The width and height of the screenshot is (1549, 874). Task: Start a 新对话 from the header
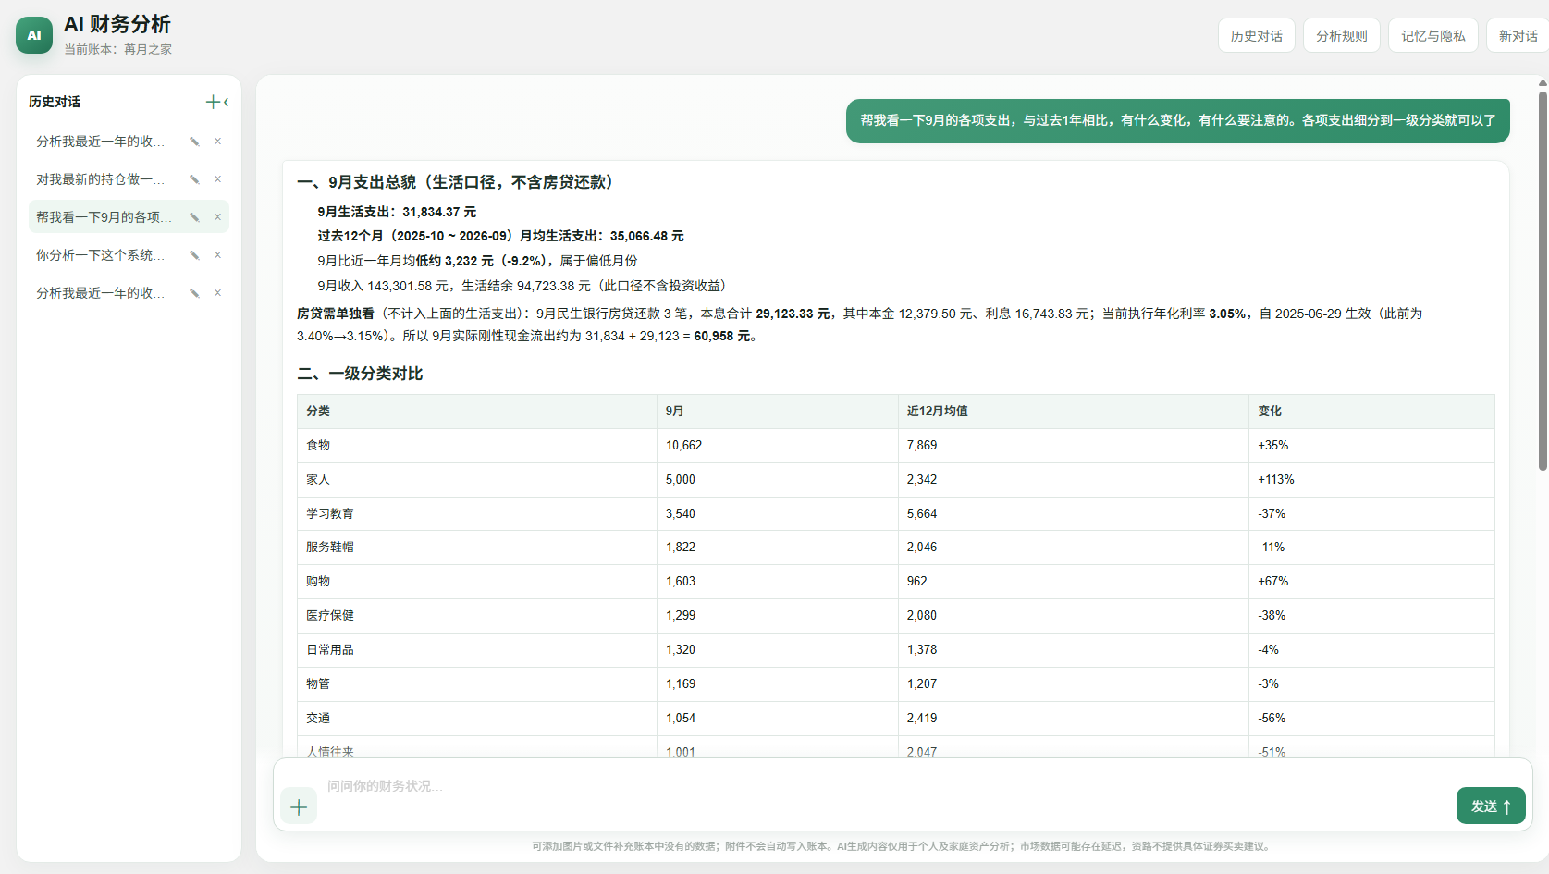1518,36
